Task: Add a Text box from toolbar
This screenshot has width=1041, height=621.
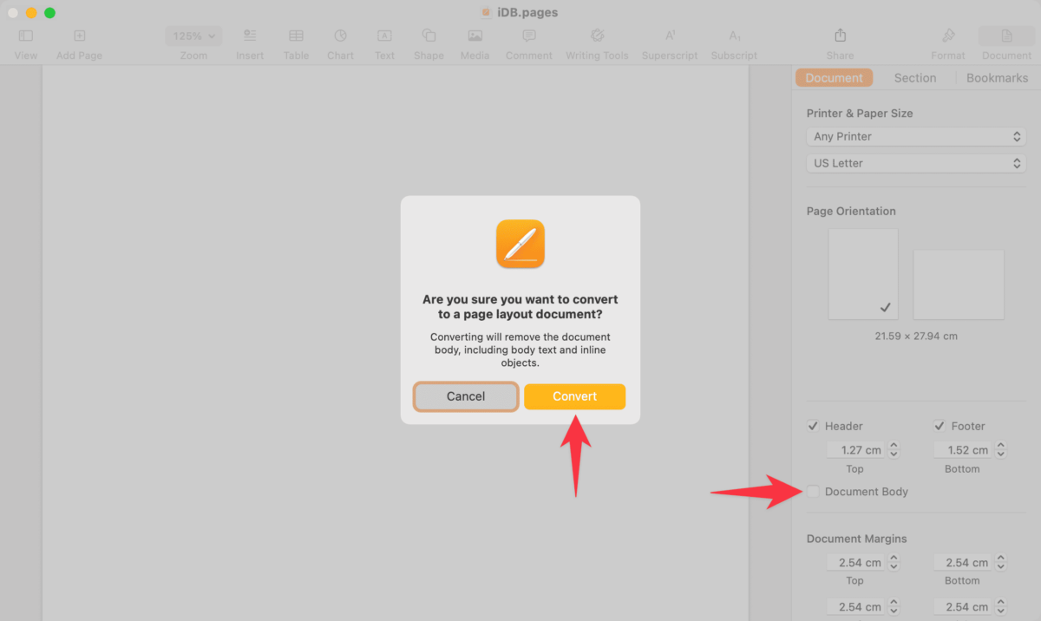Action: coord(384,43)
